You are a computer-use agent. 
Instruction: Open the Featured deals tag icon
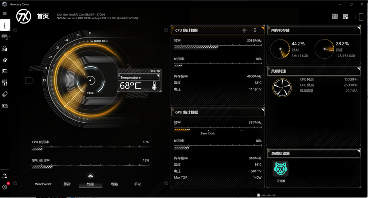tap(5, 94)
